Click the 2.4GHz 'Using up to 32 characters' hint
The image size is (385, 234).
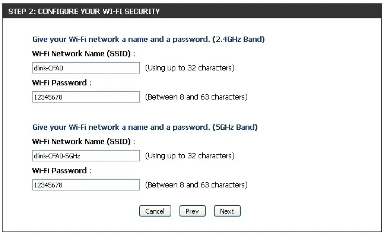click(x=190, y=68)
